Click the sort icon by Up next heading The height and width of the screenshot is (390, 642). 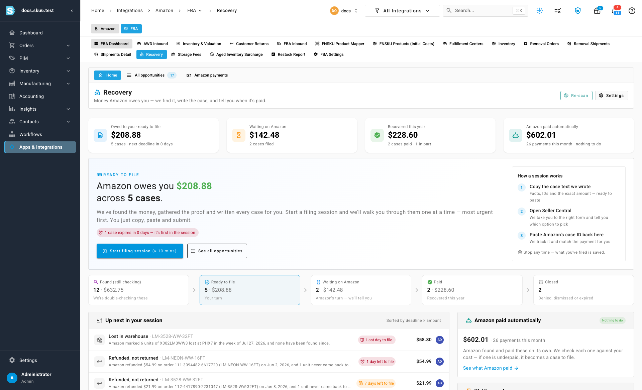click(99, 320)
